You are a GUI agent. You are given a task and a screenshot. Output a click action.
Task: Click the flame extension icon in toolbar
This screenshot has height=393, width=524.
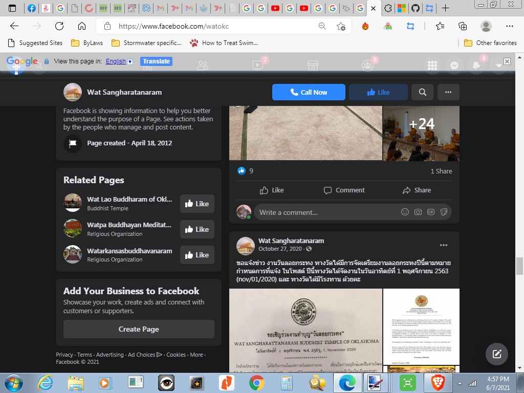[x=365, y=26]
